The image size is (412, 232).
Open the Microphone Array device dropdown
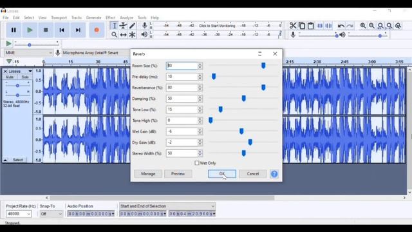point(96,53)
